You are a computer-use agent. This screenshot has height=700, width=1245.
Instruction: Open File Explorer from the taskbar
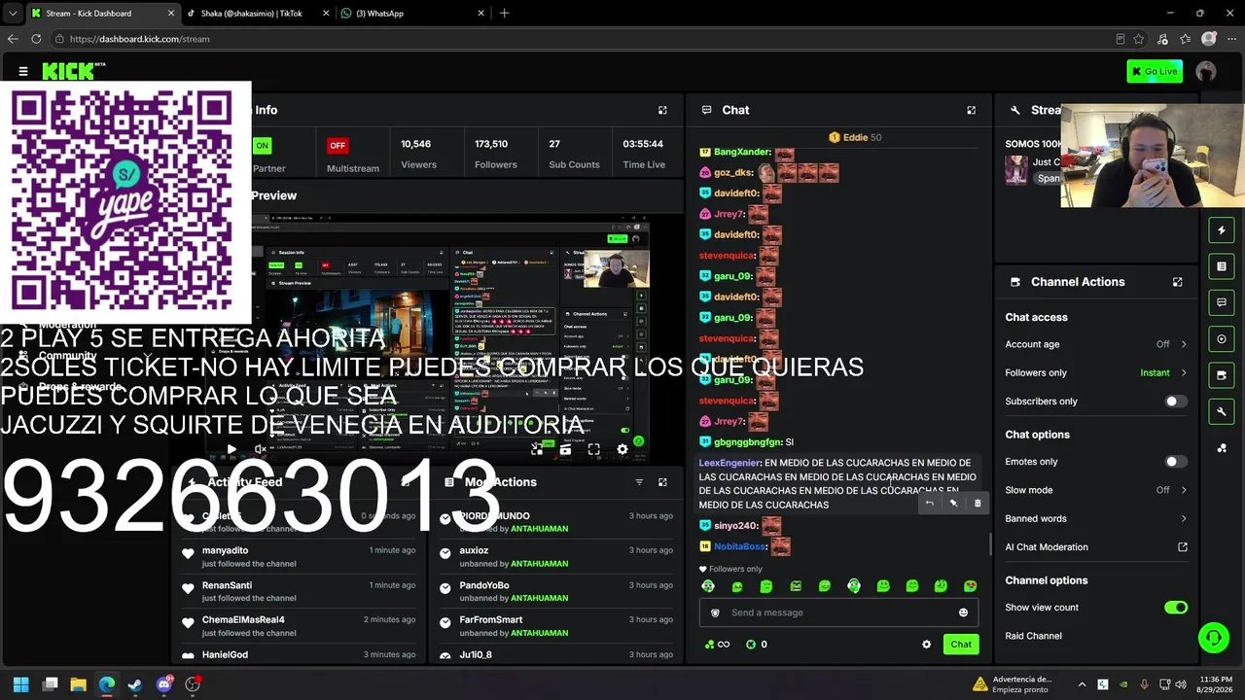pyautogui.click(x=78, y=684)
